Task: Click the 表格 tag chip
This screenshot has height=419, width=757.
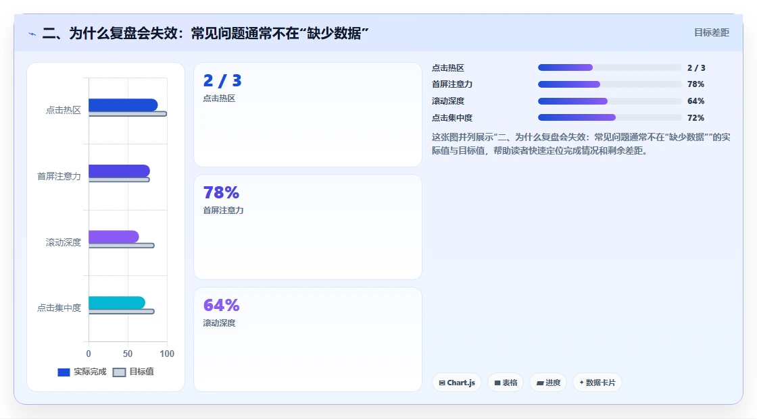Action: (506, 383)
